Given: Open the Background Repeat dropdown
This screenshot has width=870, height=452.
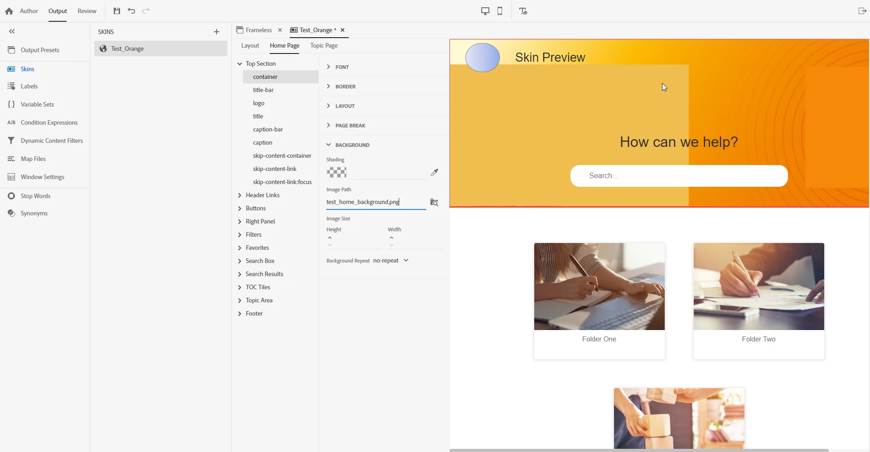Looking at the screenshot, I should click(x=391, y=260).
